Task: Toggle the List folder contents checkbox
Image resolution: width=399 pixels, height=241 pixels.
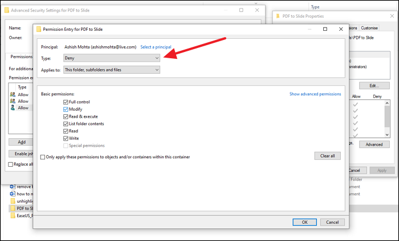Action: [x=66, y=124]
